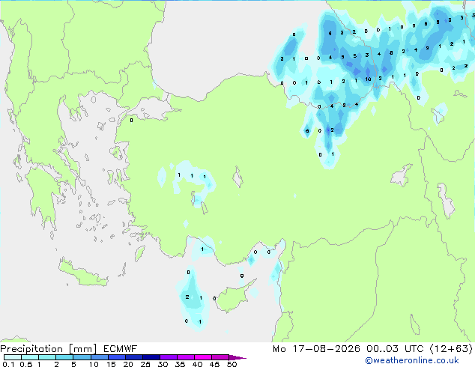The height and width of the screenshot is (367, 475).
Task: Click the over-50 mm legend arrow tip
Action: click(x=237, y=358)
